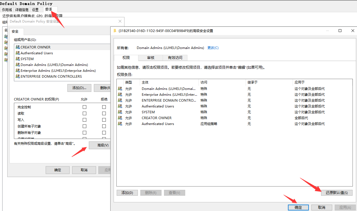This screenshot has height=211, width=357.
Task: Select ENTERPRISE DOMAIN CONTRO... principal in permission entries
Action: click(x=169, y=100)
